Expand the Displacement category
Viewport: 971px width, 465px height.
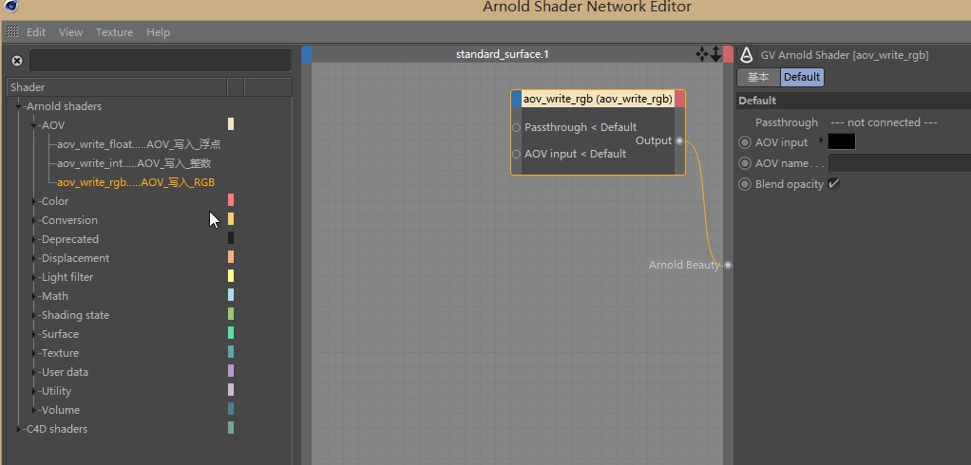[x=34, y=258]
